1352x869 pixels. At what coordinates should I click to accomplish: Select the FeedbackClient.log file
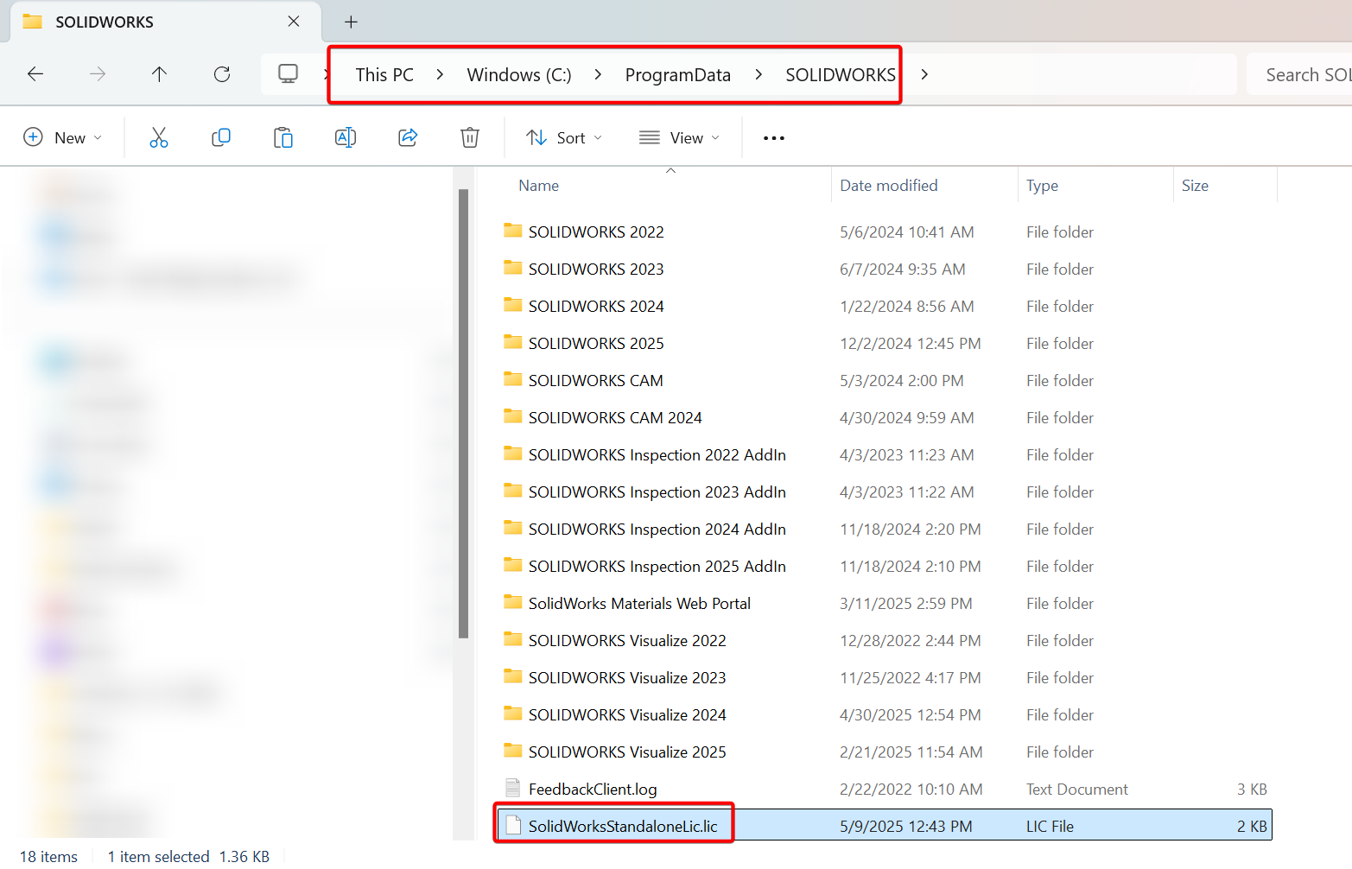[x=593, y=790]
